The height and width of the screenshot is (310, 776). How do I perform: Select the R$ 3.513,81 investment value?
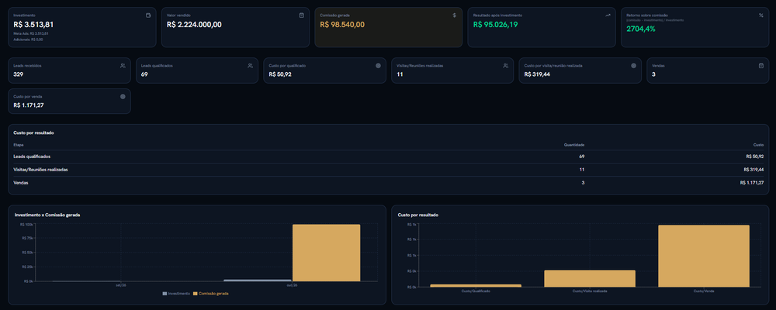tap(33, 24)
